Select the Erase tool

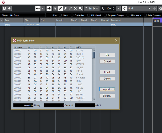tap(65, 8)
